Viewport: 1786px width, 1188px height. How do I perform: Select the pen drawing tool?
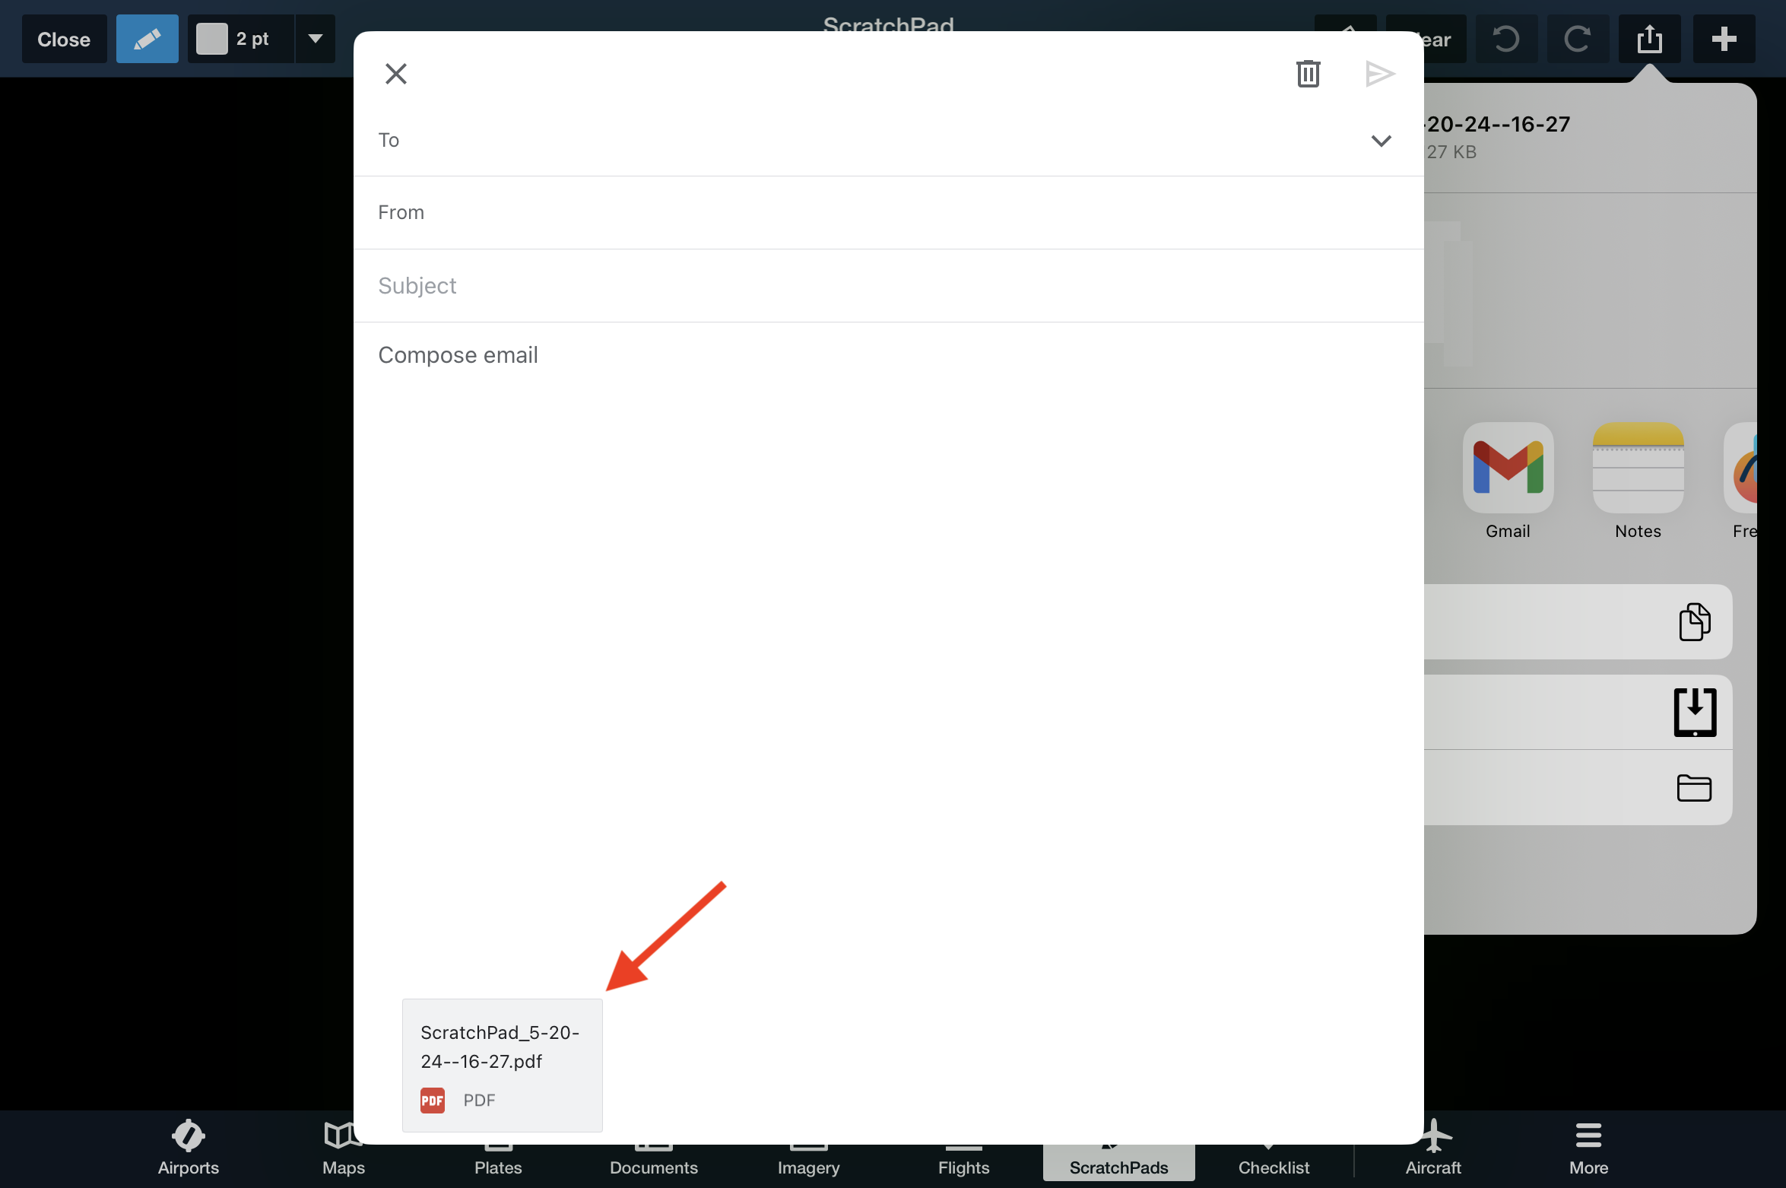[147, 39]
